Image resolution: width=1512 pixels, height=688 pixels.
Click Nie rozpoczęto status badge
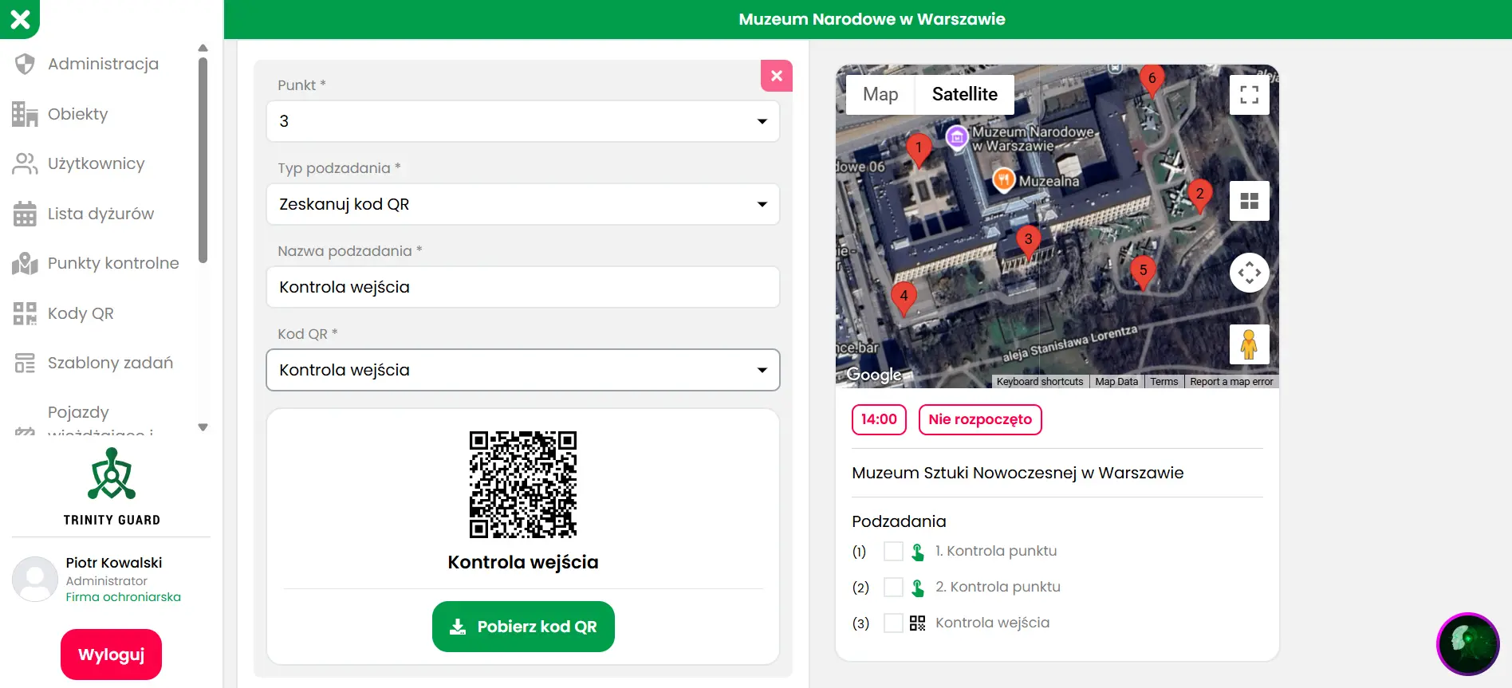[980, 419]
